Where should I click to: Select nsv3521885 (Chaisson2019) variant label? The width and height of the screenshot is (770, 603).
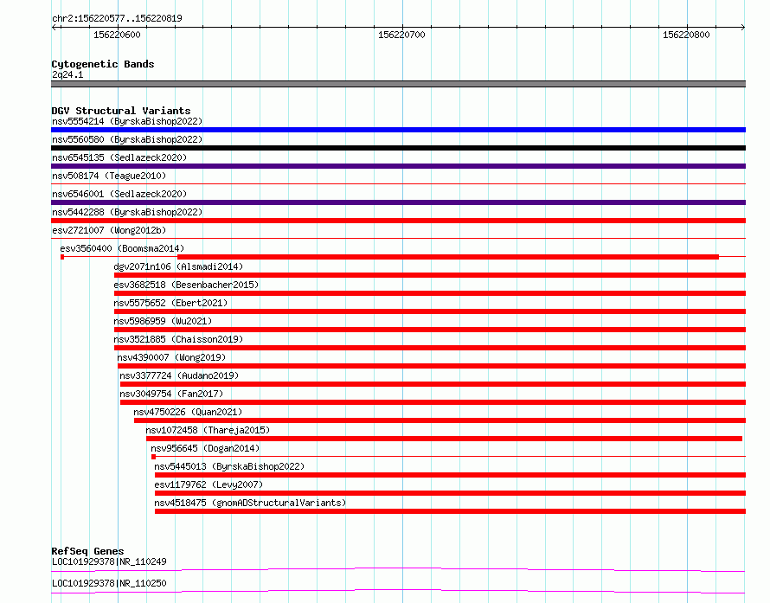click(178, 339)
